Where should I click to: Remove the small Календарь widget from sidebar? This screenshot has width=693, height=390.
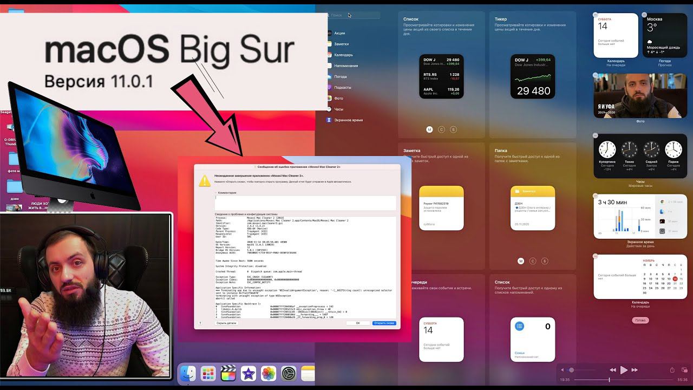coord(596,15)
